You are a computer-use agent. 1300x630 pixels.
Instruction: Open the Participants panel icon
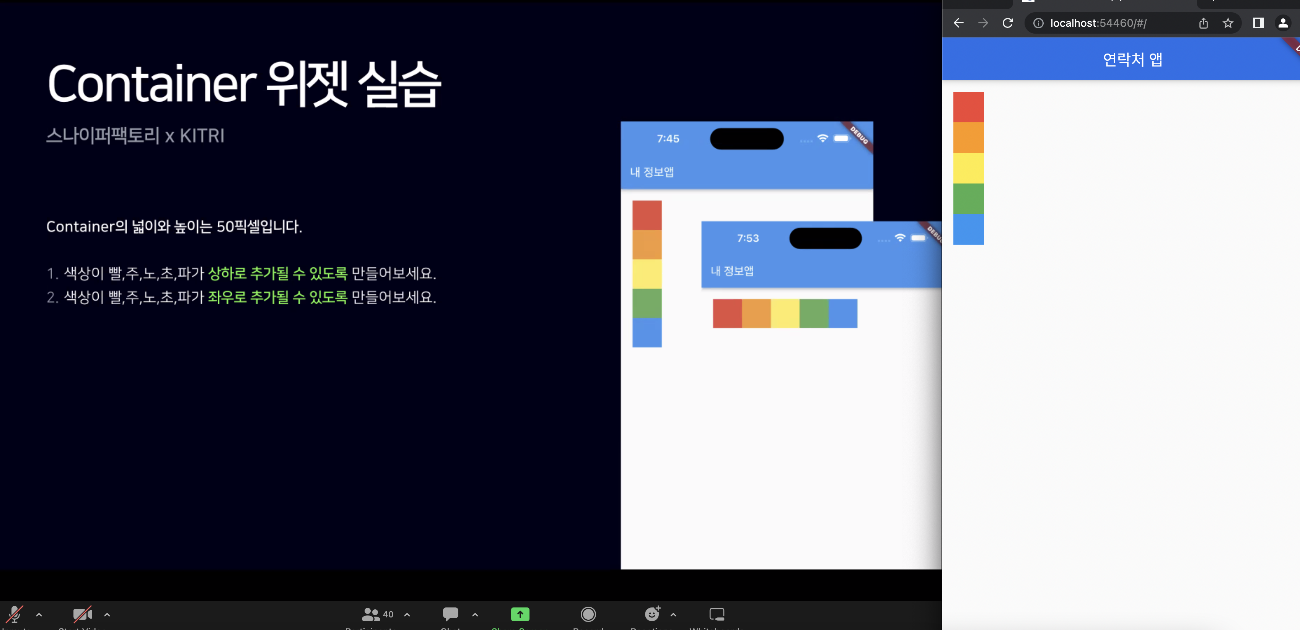[x=371, y=614]
